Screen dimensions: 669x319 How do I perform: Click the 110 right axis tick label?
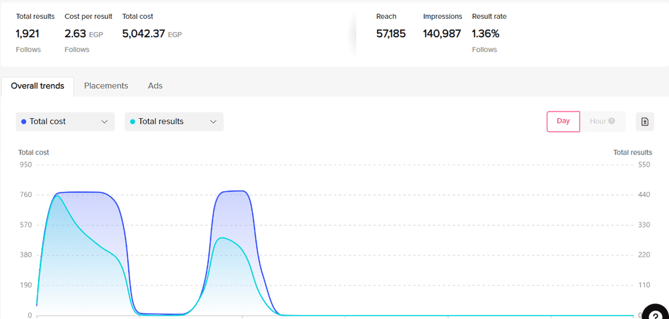(x=644, y=285)
